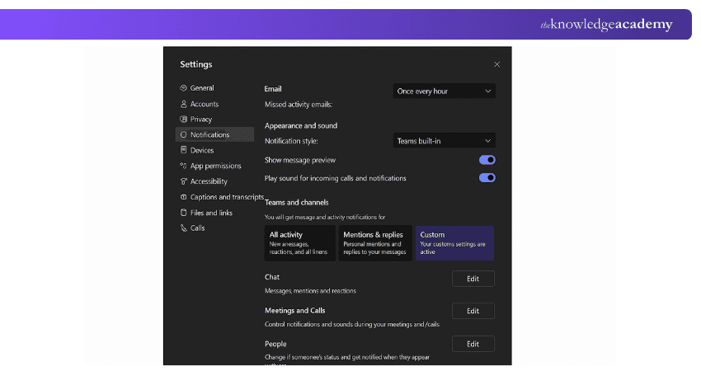Viewport: 701px width, 371px height.
Task: Click chevron on Once every hour dropdown
Action: click(x=487, y=92)
